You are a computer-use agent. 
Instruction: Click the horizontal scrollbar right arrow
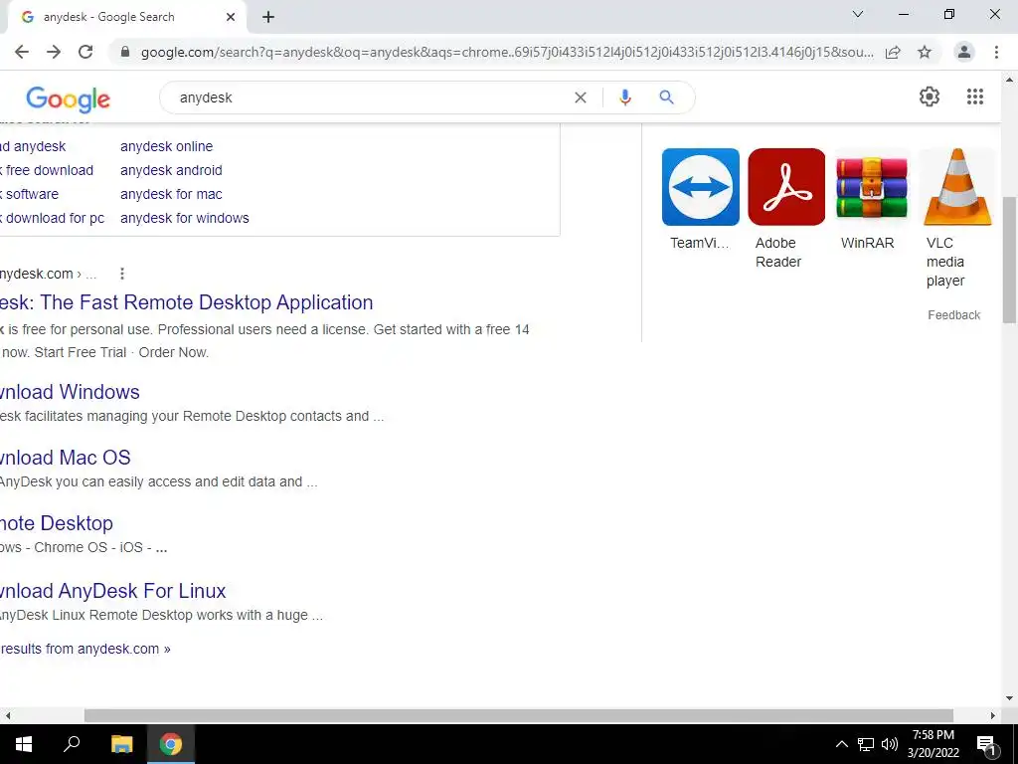pos(993,715)
